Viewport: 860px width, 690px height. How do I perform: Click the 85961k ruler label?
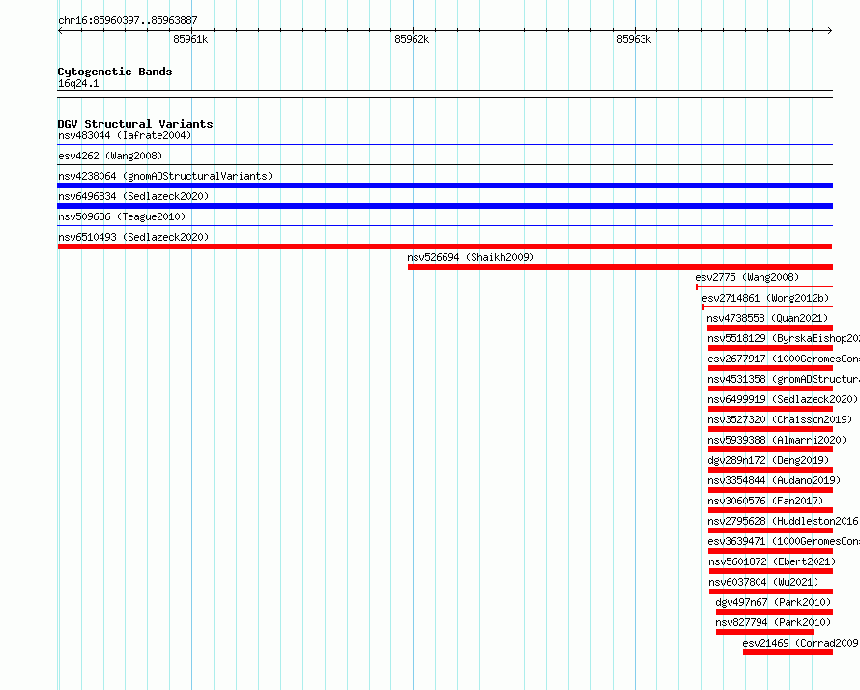click(x=190, y=39)
